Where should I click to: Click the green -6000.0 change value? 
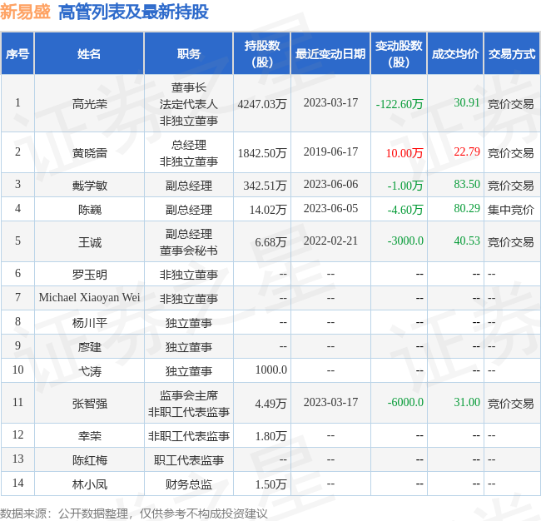coord(405,402)
